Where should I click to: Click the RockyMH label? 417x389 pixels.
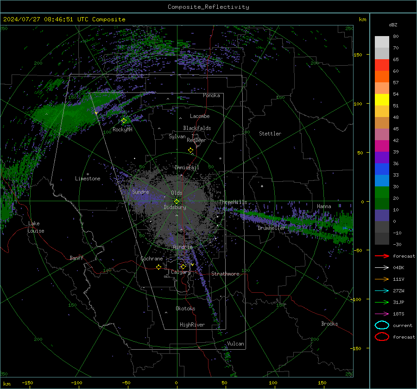[122, 130]
